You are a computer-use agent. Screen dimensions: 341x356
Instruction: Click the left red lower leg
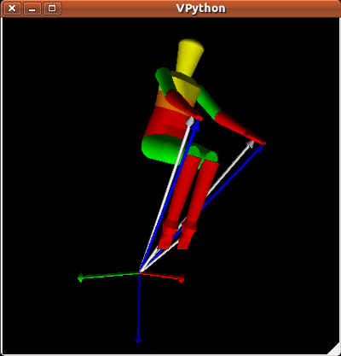point(182,190)
